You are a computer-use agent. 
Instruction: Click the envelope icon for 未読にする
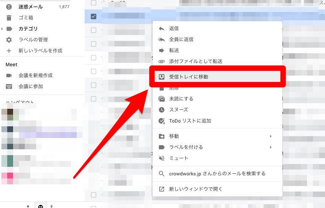161,99
